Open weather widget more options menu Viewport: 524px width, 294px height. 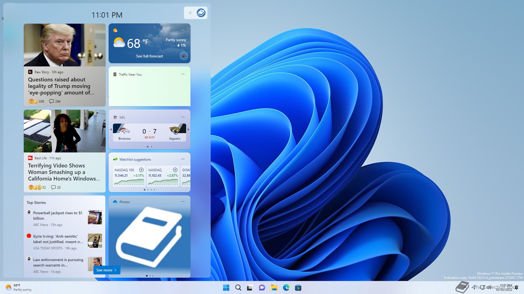183,30
